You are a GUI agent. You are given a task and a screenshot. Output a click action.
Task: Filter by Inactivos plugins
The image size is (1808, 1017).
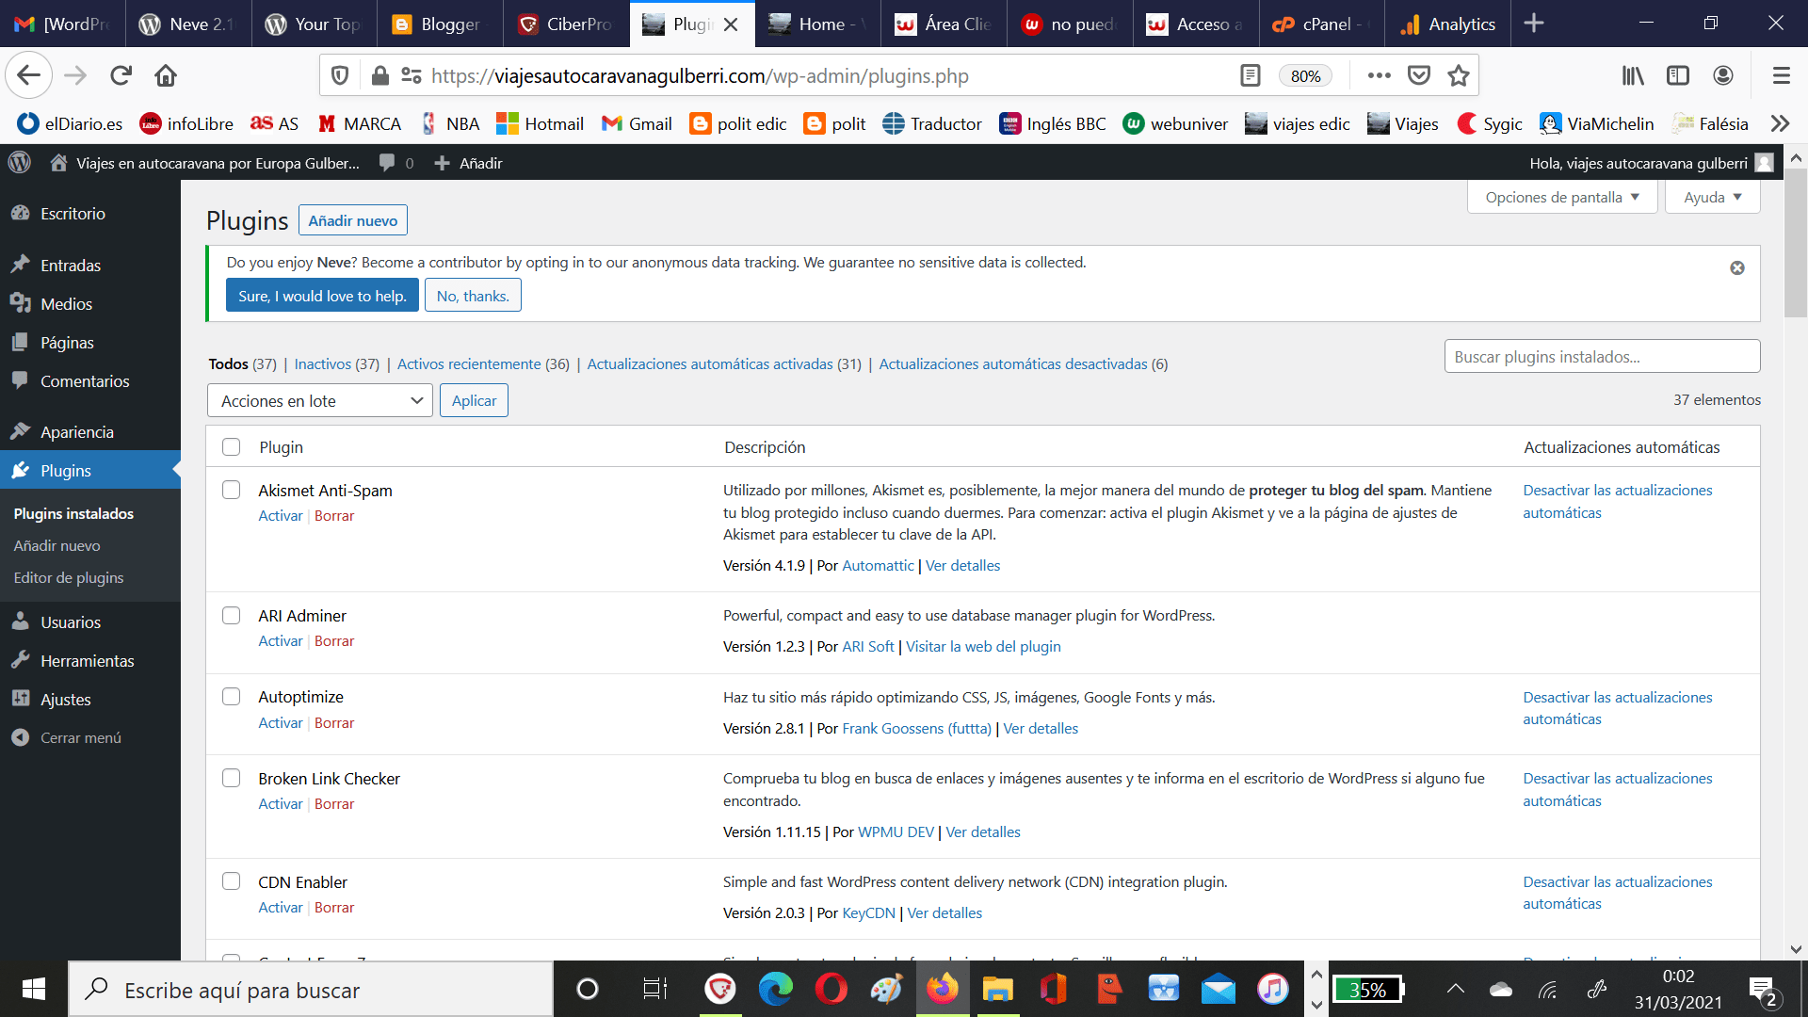click(322, 364)
